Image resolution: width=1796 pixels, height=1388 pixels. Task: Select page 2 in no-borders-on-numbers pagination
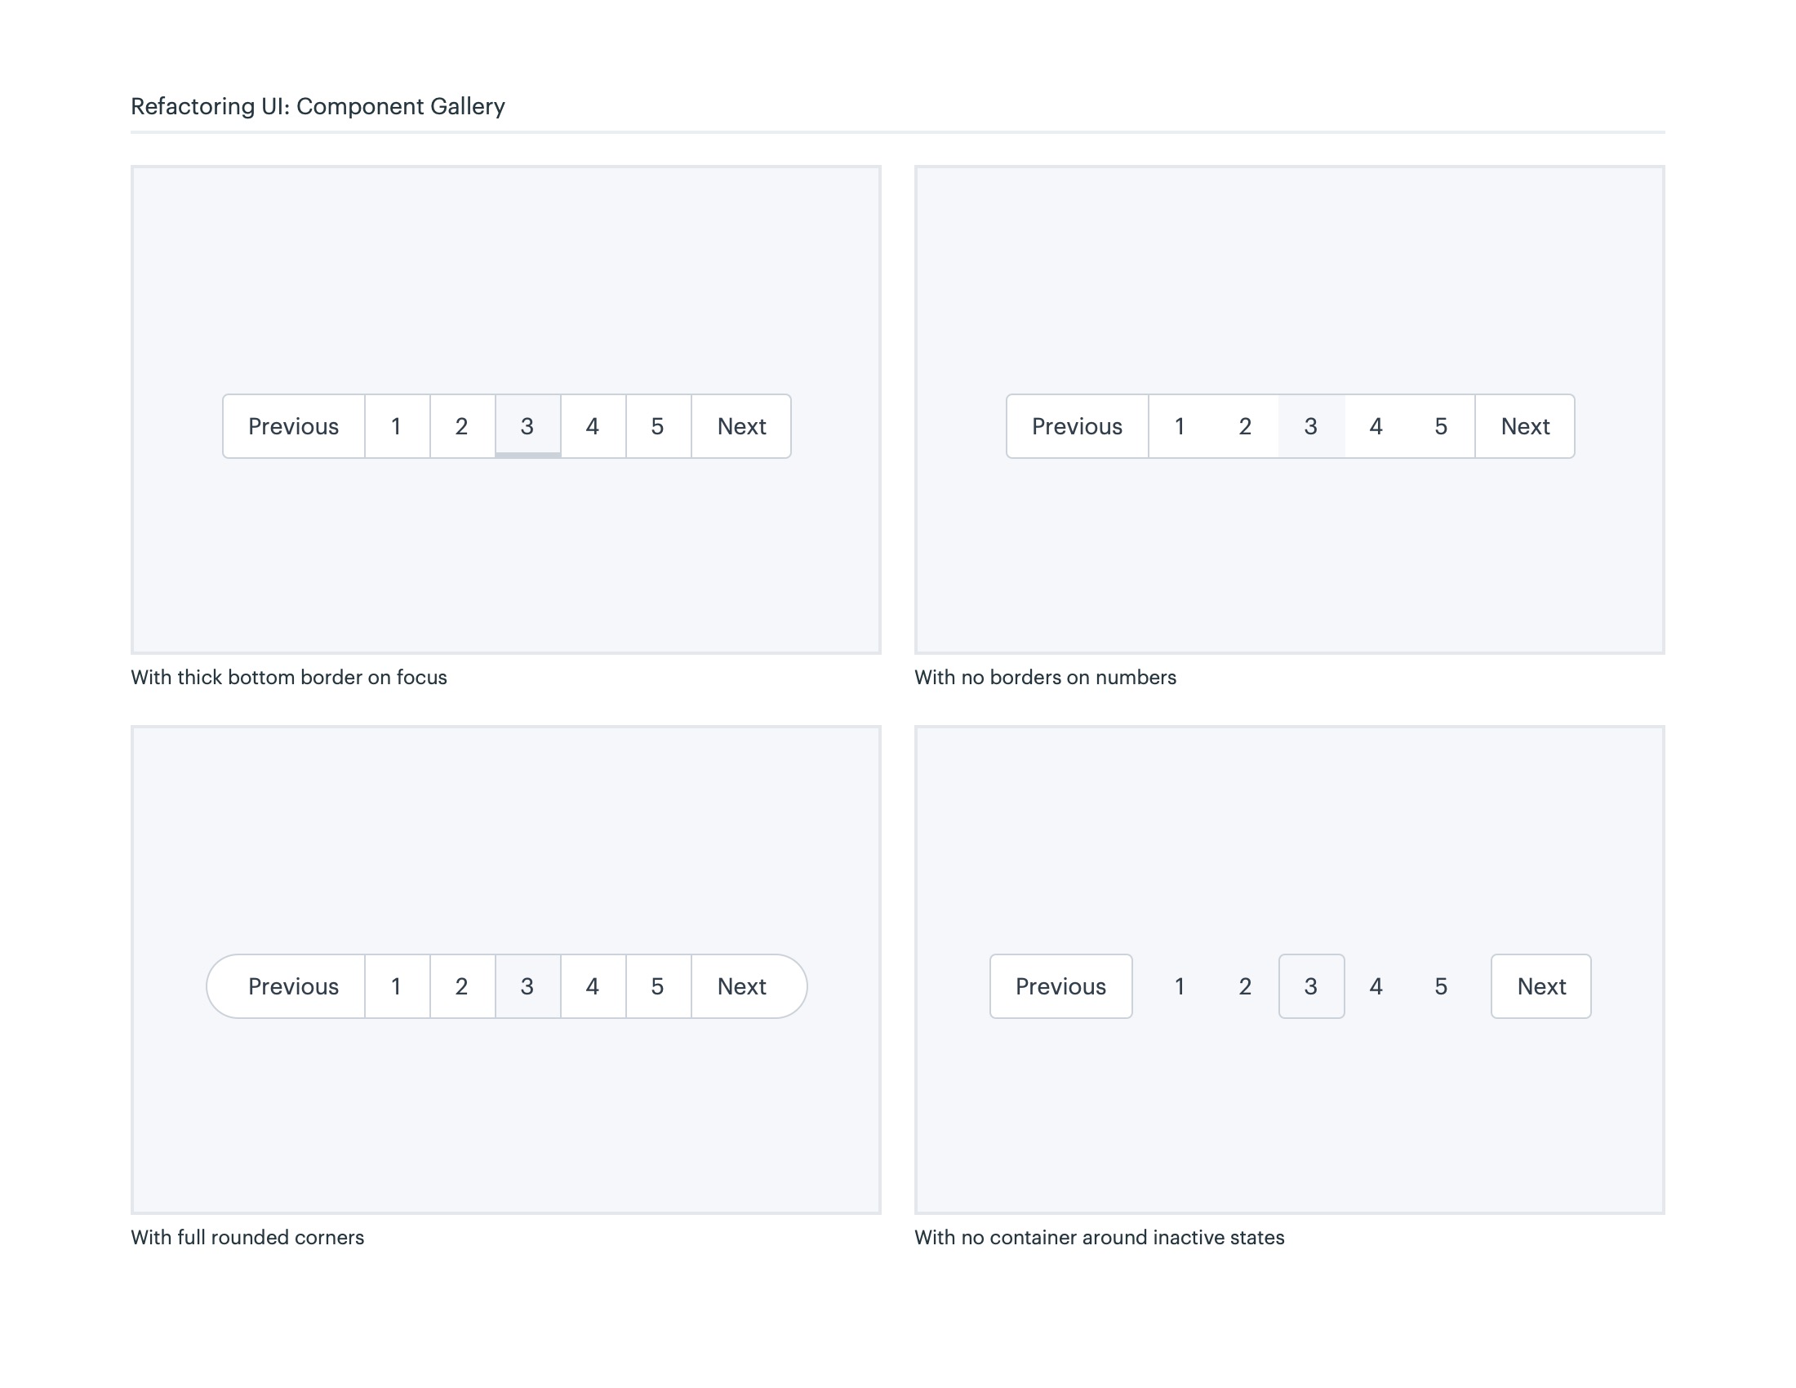[1245, 426]
